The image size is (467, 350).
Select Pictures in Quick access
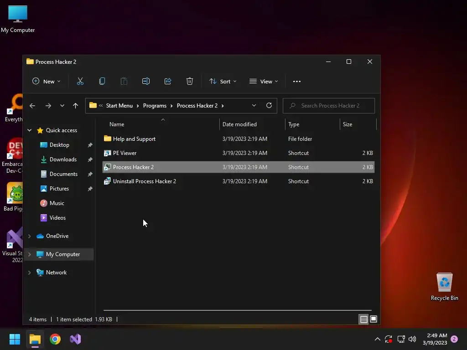59,189
